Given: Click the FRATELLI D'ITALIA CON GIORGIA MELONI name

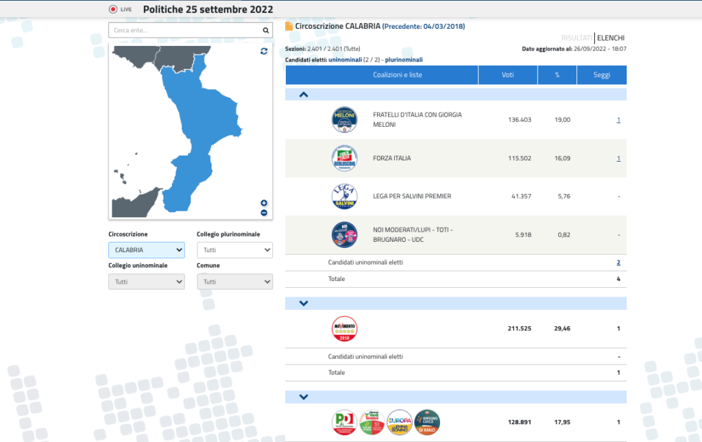Looking at the screenshot, I should point(417,119).
